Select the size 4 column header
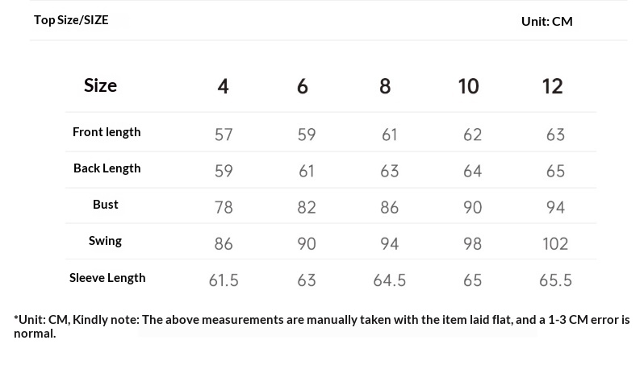Viewport: 644px width, 365px height. point(224,86)
